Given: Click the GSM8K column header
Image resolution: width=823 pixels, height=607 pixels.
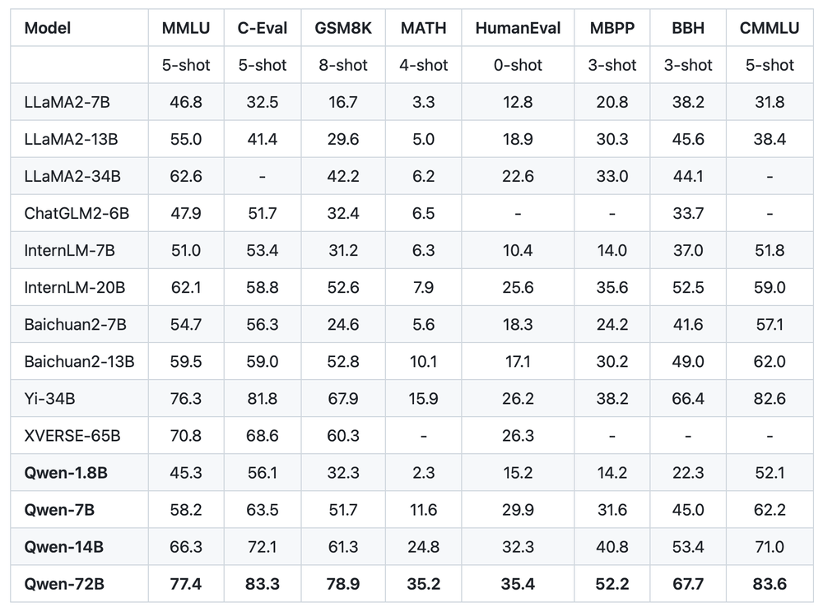Looking at the screenshot, I should [343, 28].
